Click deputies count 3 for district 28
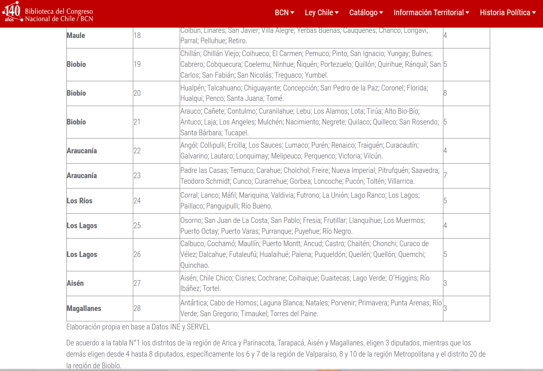543x371 pixels. pyautogui.click(x=467, y=309)
